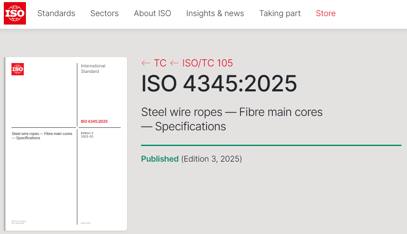Click the green Published status label
Viewport: 407px width, 234px height.
(x=160, y=159)
